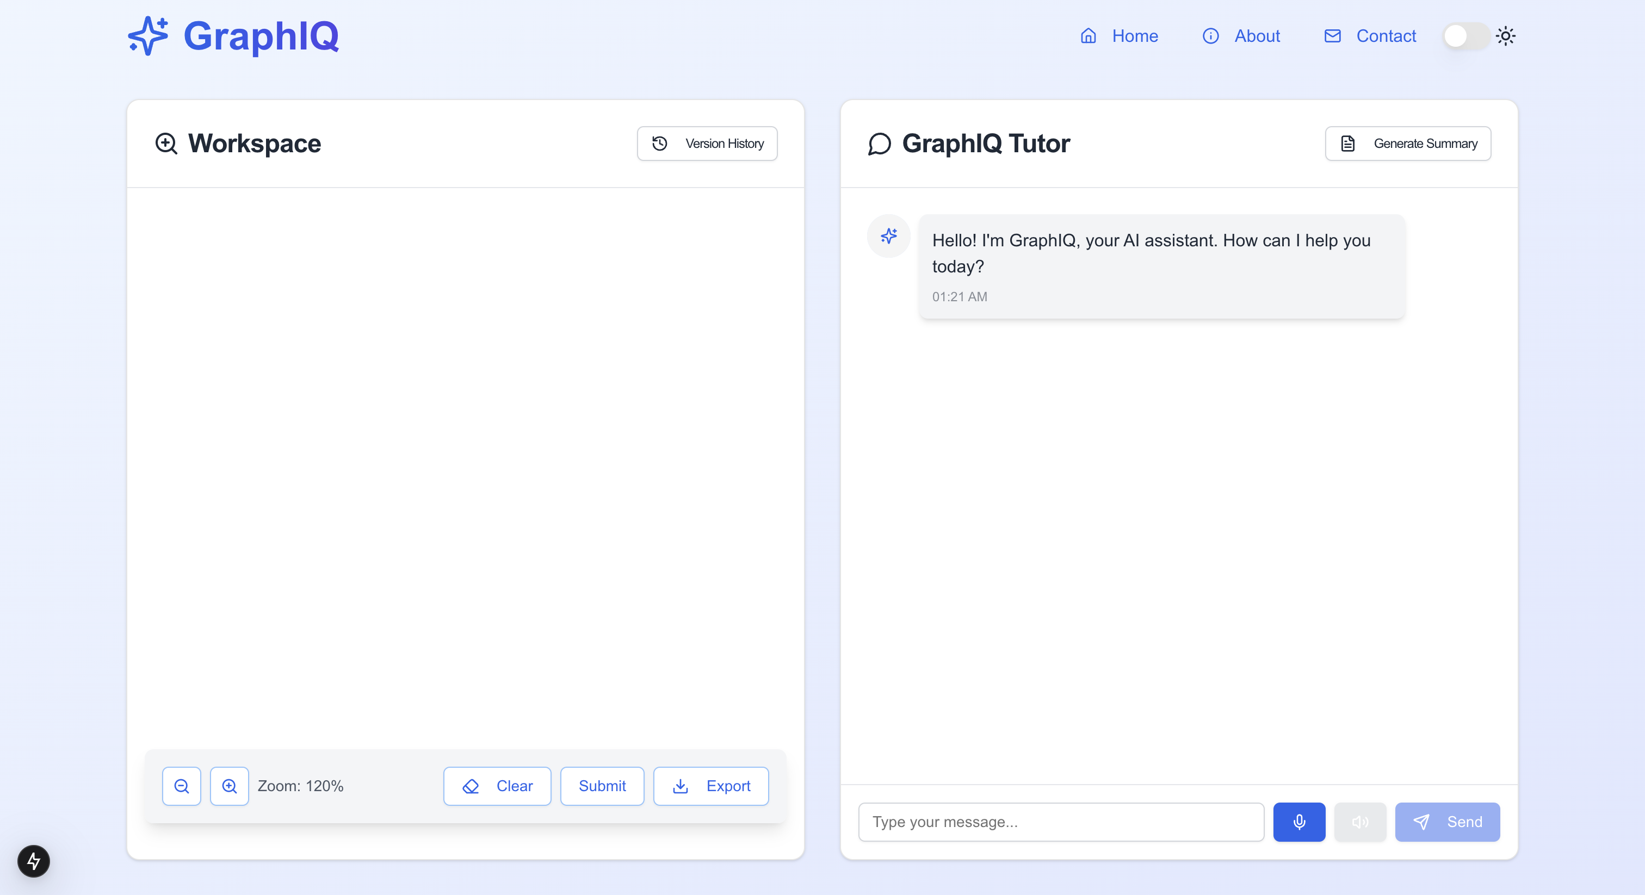Click the GraphIQ sparkle logo icon
This screenshot has width=1645, height=895.
[148, 36]
